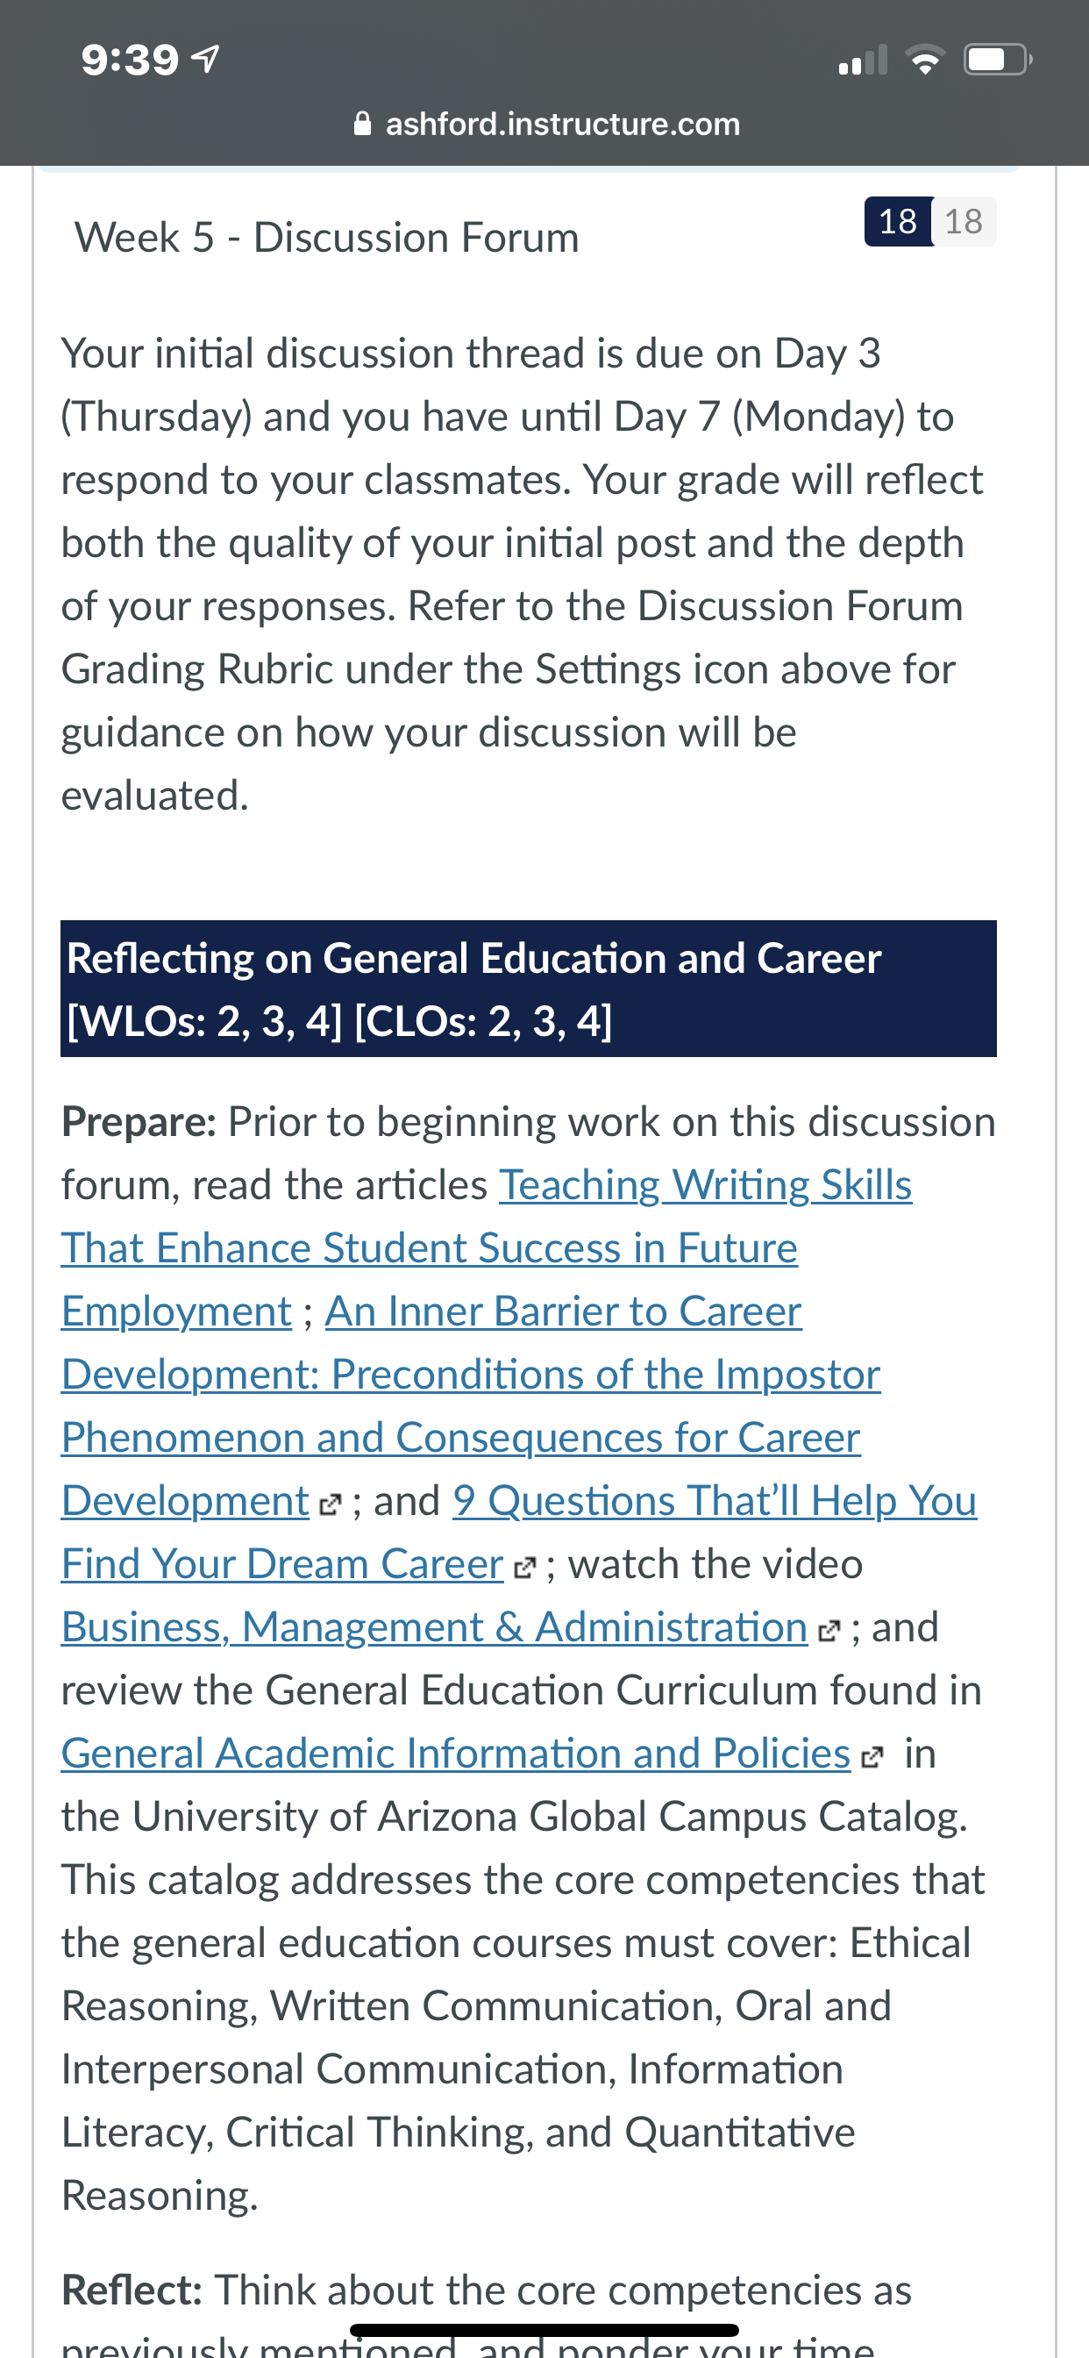The image size is (1089, 2358).
Task: Open Business, Management & Administration video link
Action: click(x=435, y=1626)
